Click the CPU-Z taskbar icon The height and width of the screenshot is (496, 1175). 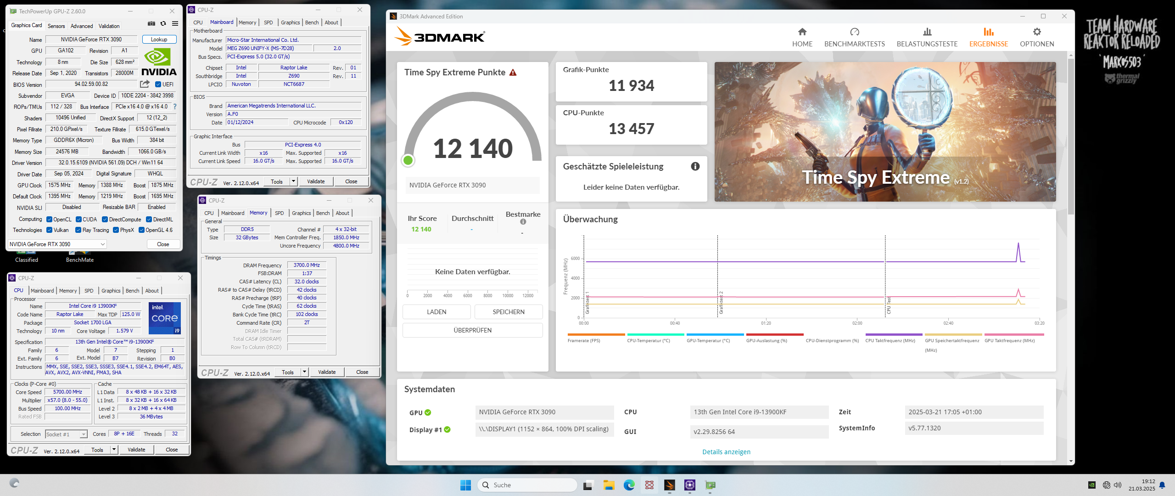(x=689, y=485)
